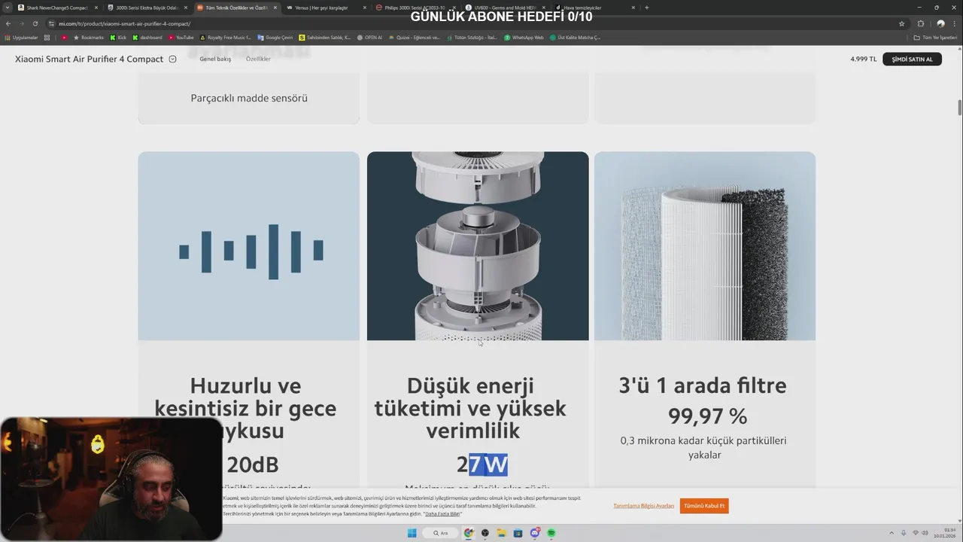The image size is (963, 542).
Task: Open the WhatsApp Web bookmark
Action: [524, 37]
